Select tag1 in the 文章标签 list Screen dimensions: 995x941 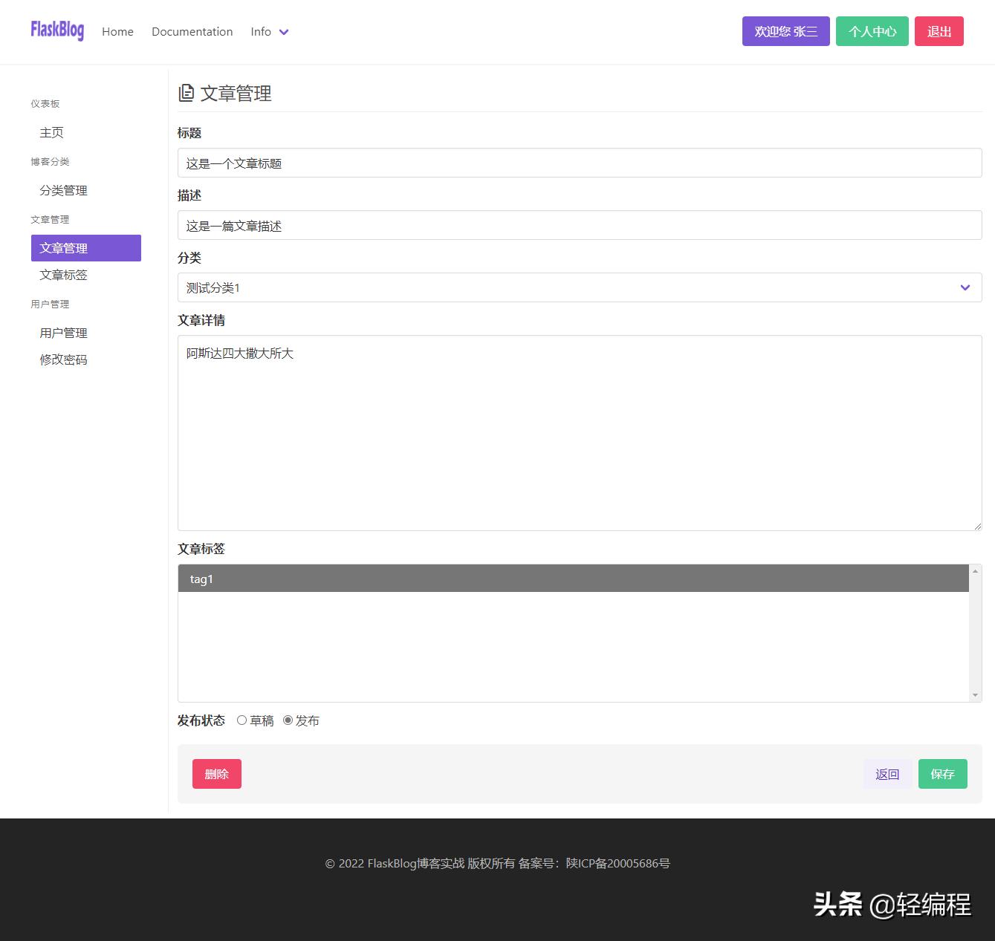pyautogui.click(x=297, y=579)
